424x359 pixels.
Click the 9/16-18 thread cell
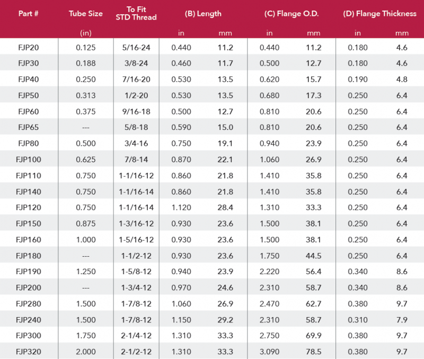pyautogui.click(x=136, y=111)
